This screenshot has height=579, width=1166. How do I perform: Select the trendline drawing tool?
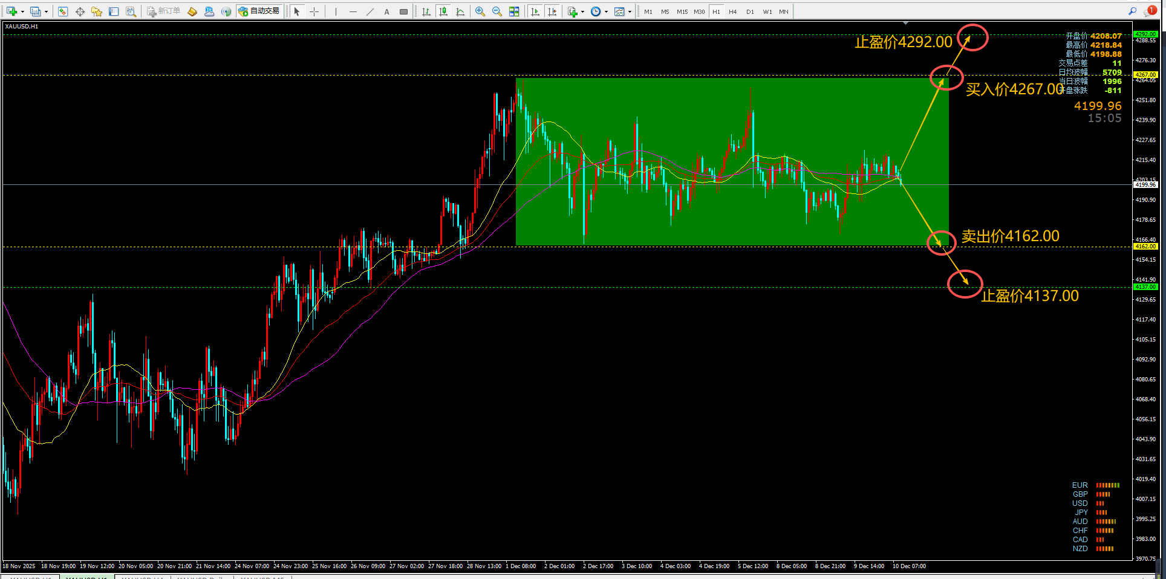pos(370,11)
